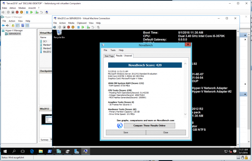Open Action menu in Hyper-V Manager
252x161 pixels.
click(12, 21)
